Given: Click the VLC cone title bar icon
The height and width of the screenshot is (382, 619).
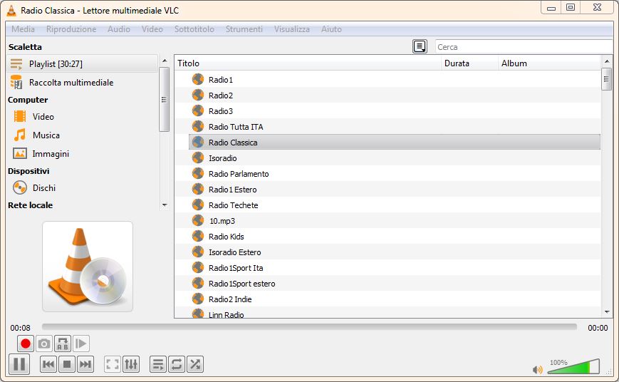Looking at the screenshot, I should (11, 10).
